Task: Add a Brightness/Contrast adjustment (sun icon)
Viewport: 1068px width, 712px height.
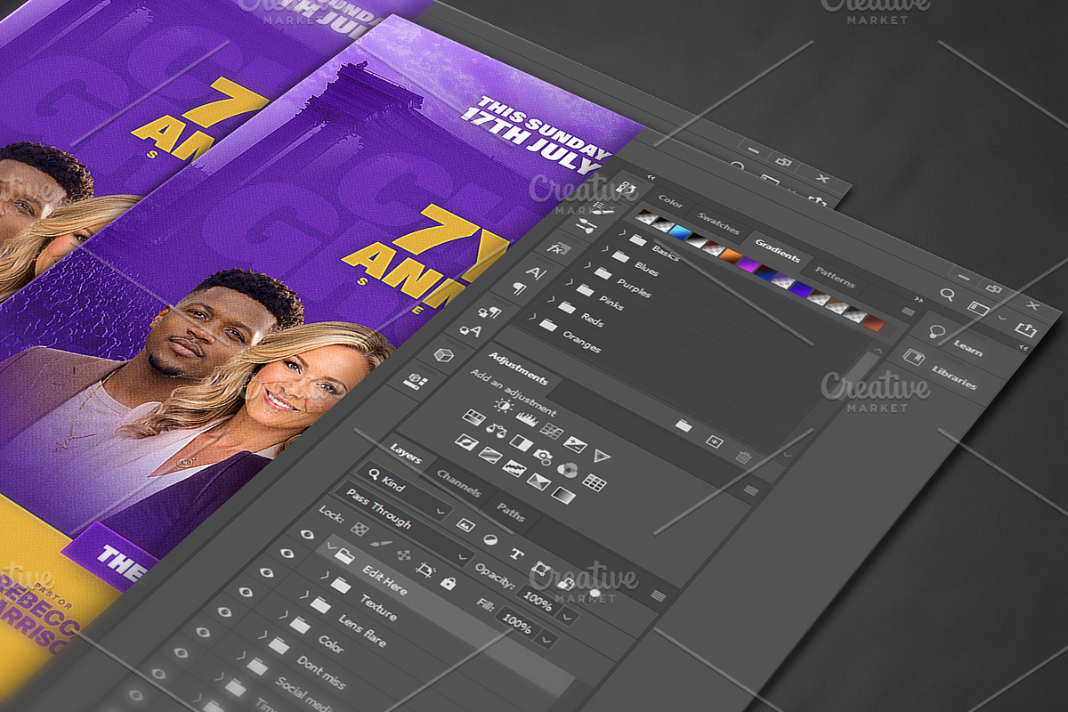Action: 504,406
